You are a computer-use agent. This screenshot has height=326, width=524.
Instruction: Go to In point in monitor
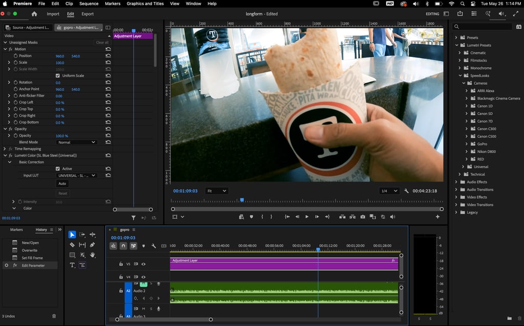pos(287,217)
